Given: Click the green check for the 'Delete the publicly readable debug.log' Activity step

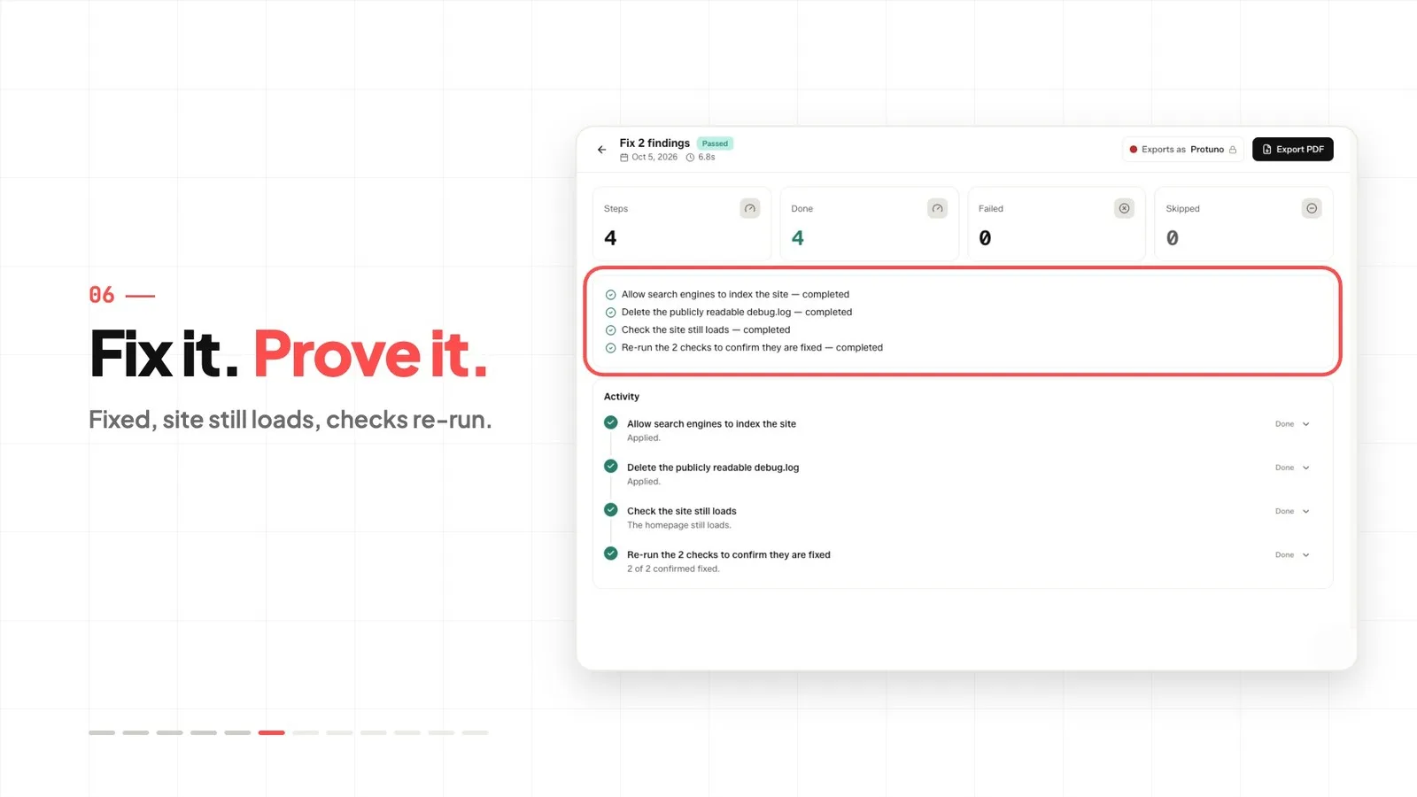Looking at the screenshot, I should point(611,466).
